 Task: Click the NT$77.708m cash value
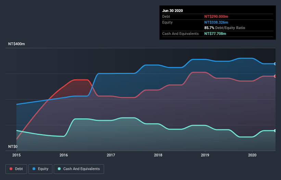click(x=215, y=34)
